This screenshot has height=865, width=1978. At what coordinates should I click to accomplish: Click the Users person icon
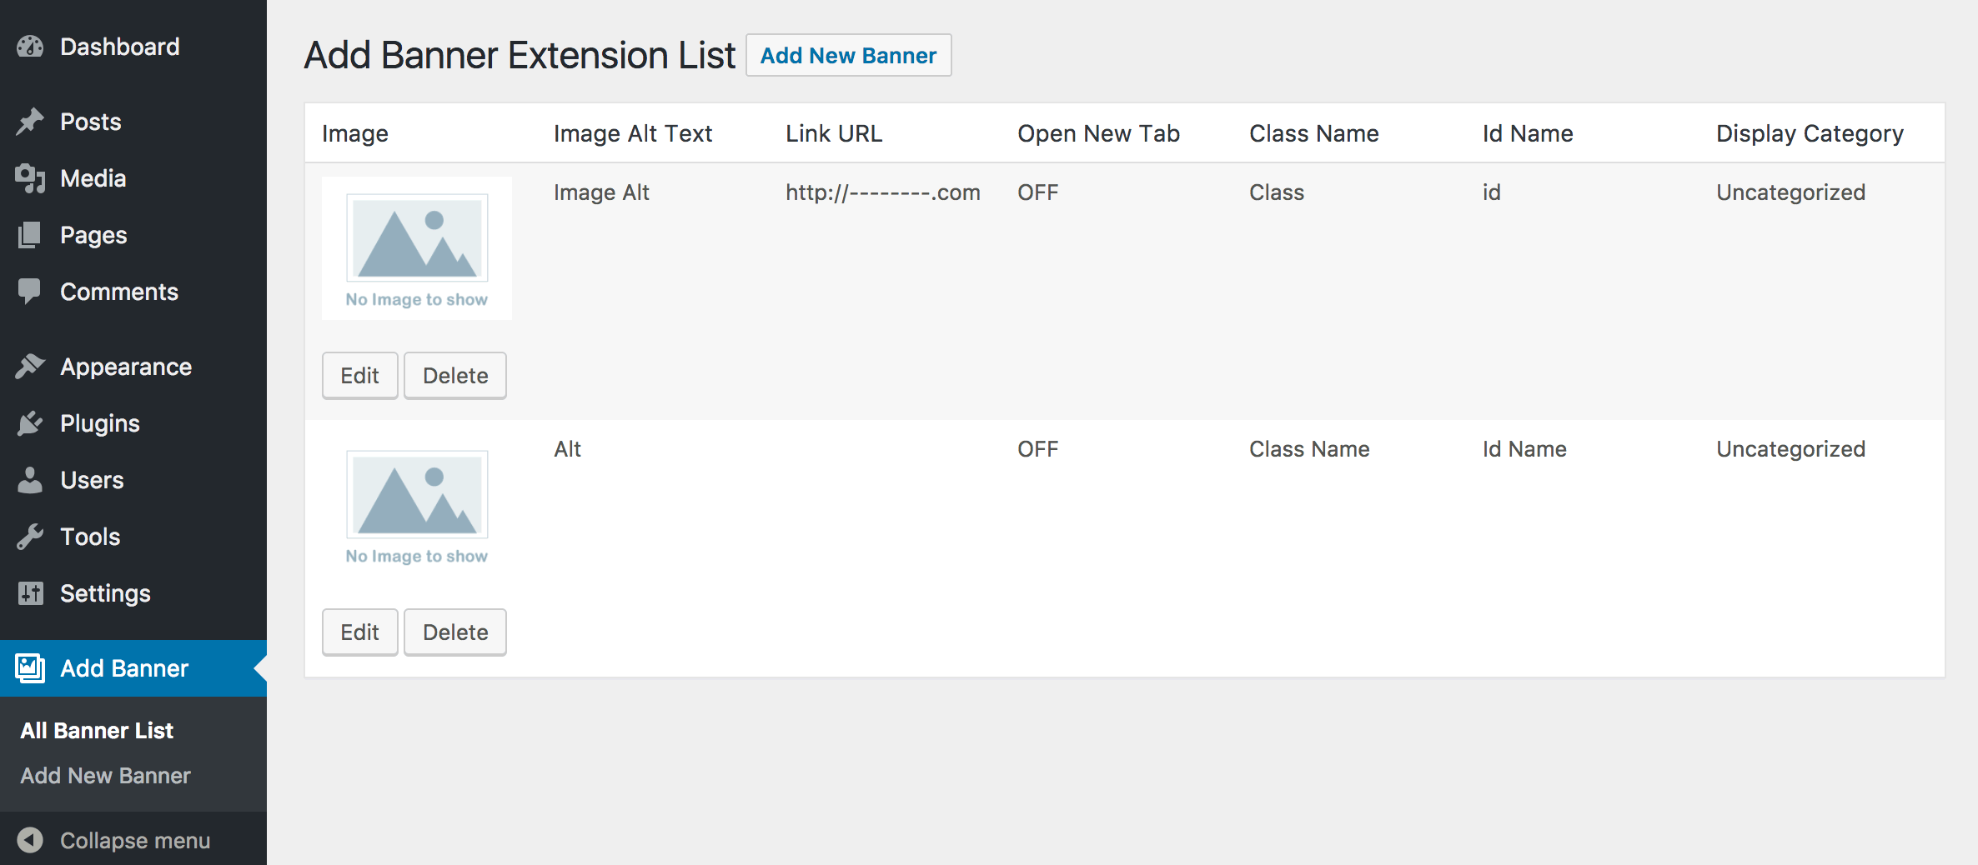[x=30, y=480]
